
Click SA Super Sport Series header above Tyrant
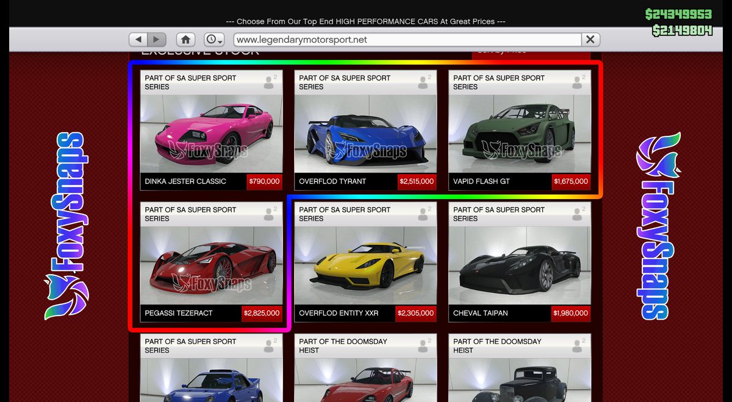coord(345,82)
